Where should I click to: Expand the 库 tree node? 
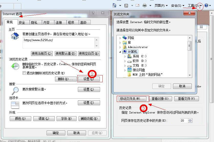click(x=120, y=43)
